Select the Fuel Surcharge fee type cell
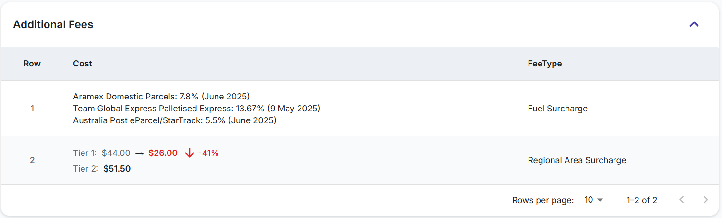Screen dimensions: 722x218 coord(557,109)
